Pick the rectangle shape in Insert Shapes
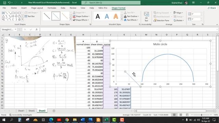 13,13
